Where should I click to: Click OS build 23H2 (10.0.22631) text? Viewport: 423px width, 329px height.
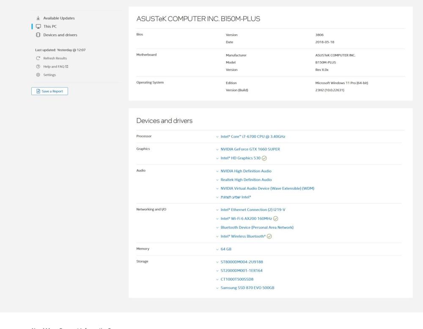click(330, 90)
